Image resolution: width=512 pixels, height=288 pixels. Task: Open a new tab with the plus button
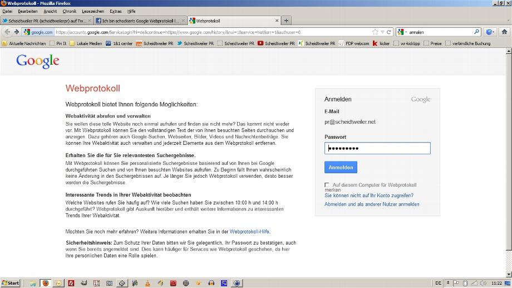pos(287,21)
